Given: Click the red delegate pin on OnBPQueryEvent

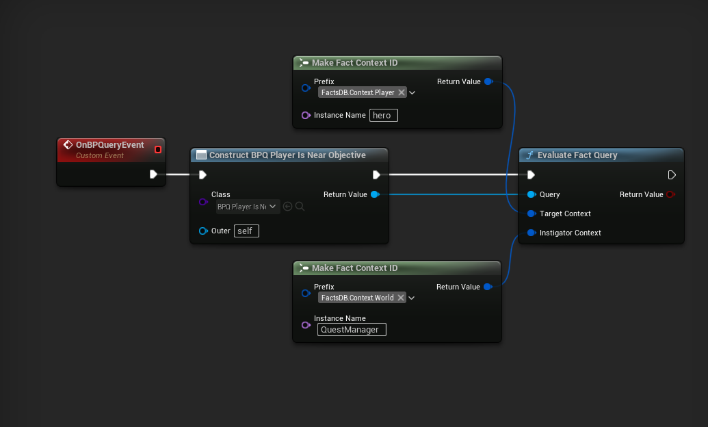Looking at the screenshot, I should click(158, 150).
